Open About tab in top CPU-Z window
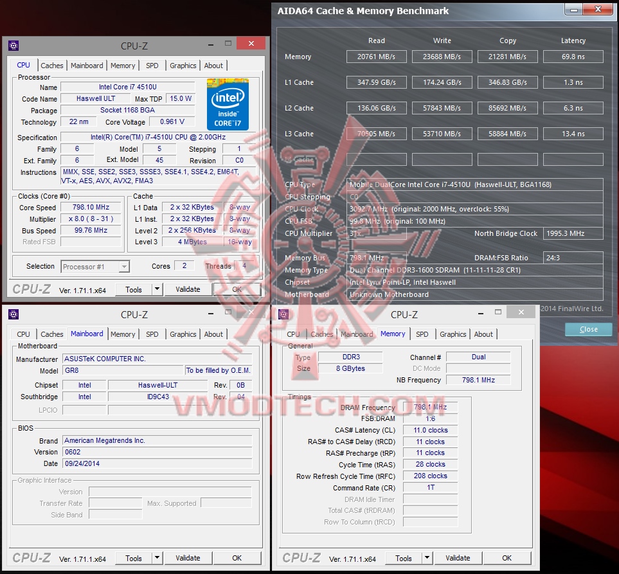Screen dimensions: 619x574 [213, 66]
